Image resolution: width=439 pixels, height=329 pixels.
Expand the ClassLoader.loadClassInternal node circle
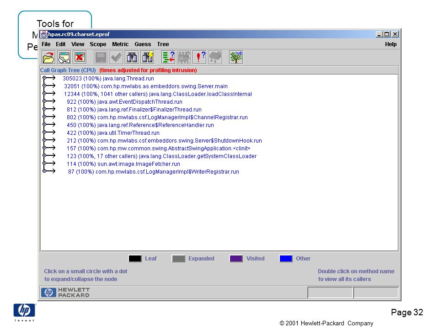(x=44, y=93)
